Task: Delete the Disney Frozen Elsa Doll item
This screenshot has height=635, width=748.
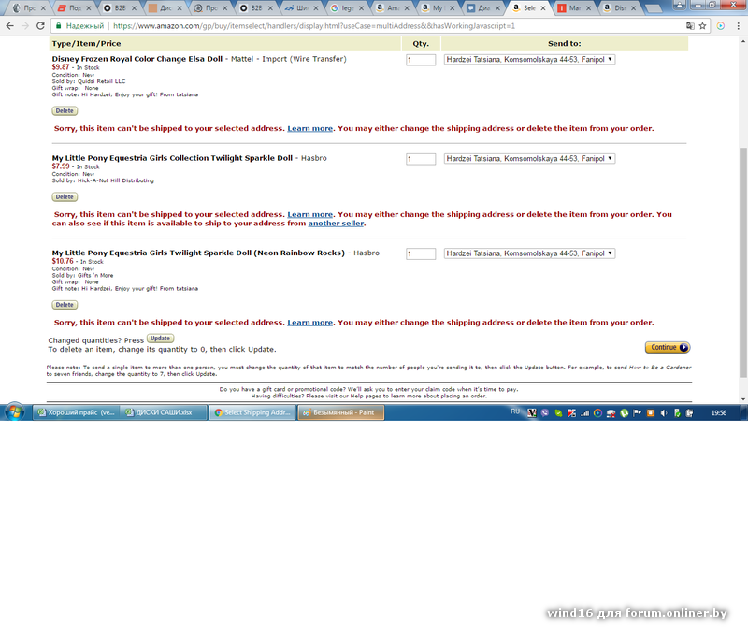Action: pyautogui.click(x=65, y=110)
